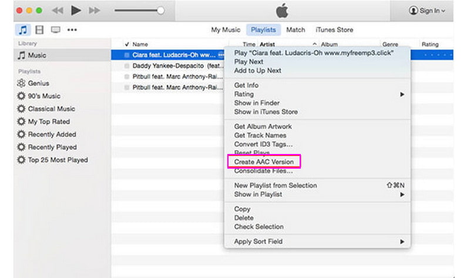Screen dimensions: 470x278
Task: Switch to the Movies film strip icon
Action: coord(39,30)
